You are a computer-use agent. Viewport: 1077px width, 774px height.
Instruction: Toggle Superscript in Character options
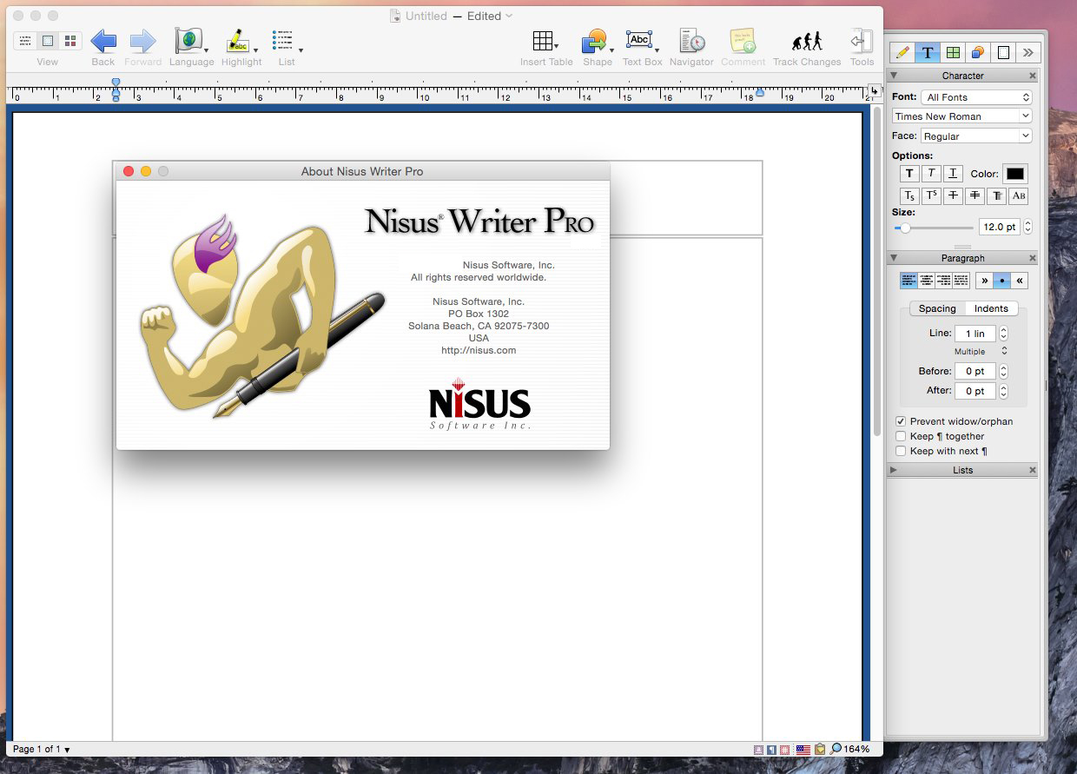point(931,196)
